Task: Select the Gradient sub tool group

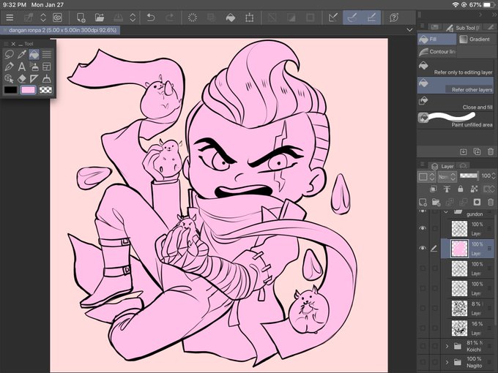Action: 475,39
